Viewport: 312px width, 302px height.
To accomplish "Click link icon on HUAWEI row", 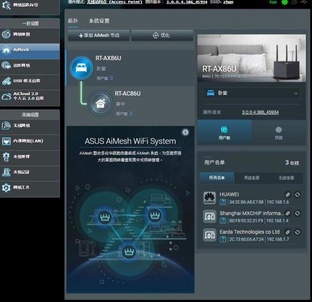I will (288, 194).
